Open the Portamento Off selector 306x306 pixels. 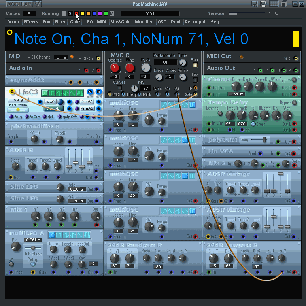point(166,62)
